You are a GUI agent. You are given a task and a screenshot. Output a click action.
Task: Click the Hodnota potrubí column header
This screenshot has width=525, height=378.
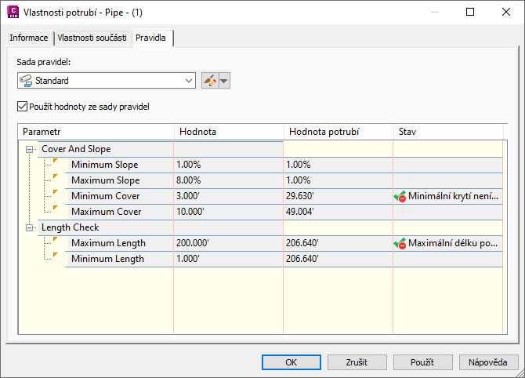click(337, 131)
